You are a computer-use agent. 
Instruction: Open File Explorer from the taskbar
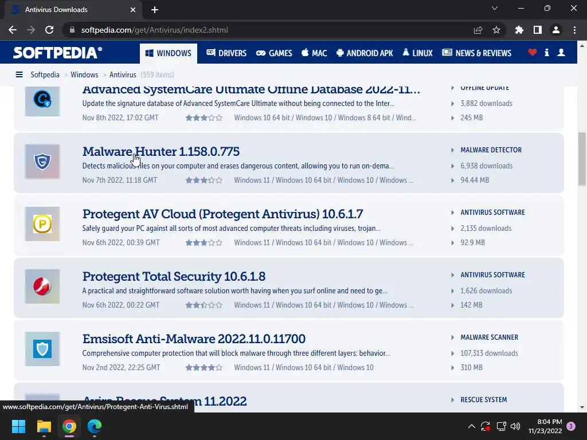coord(44,426)
